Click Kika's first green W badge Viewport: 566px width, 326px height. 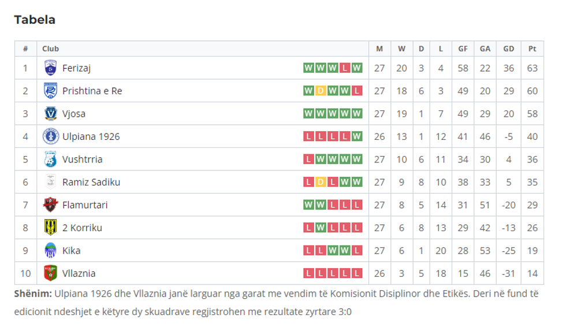(333, 250)
